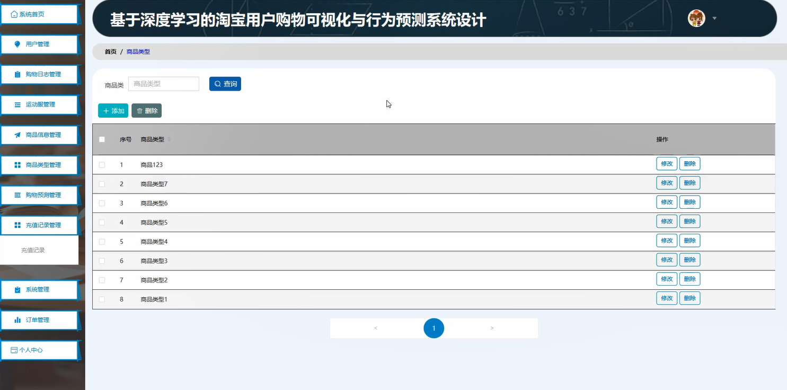Click the bar chart icon beside 订单管理
This screenshot has height=390, width=787.
click(17, 320)
